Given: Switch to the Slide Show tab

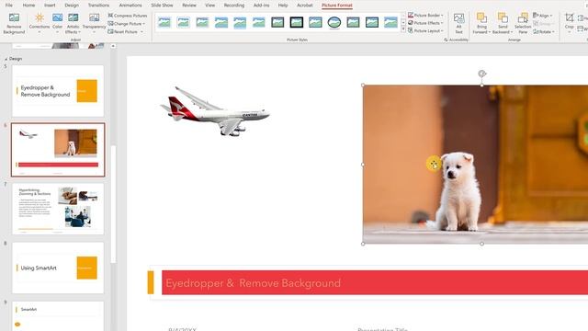Looking at the screenshot, I should pyautogui.click(x=162, y=6).
